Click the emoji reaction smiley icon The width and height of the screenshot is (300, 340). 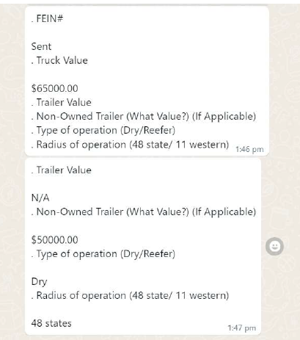click(274, 246)
